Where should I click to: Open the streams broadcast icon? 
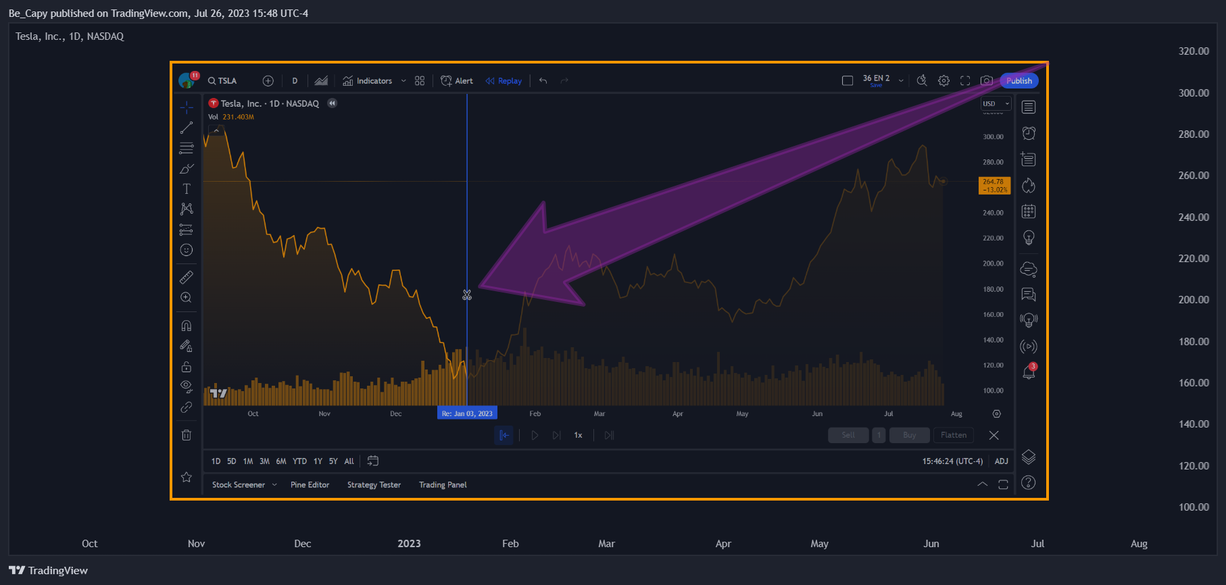click(1029, 347)
